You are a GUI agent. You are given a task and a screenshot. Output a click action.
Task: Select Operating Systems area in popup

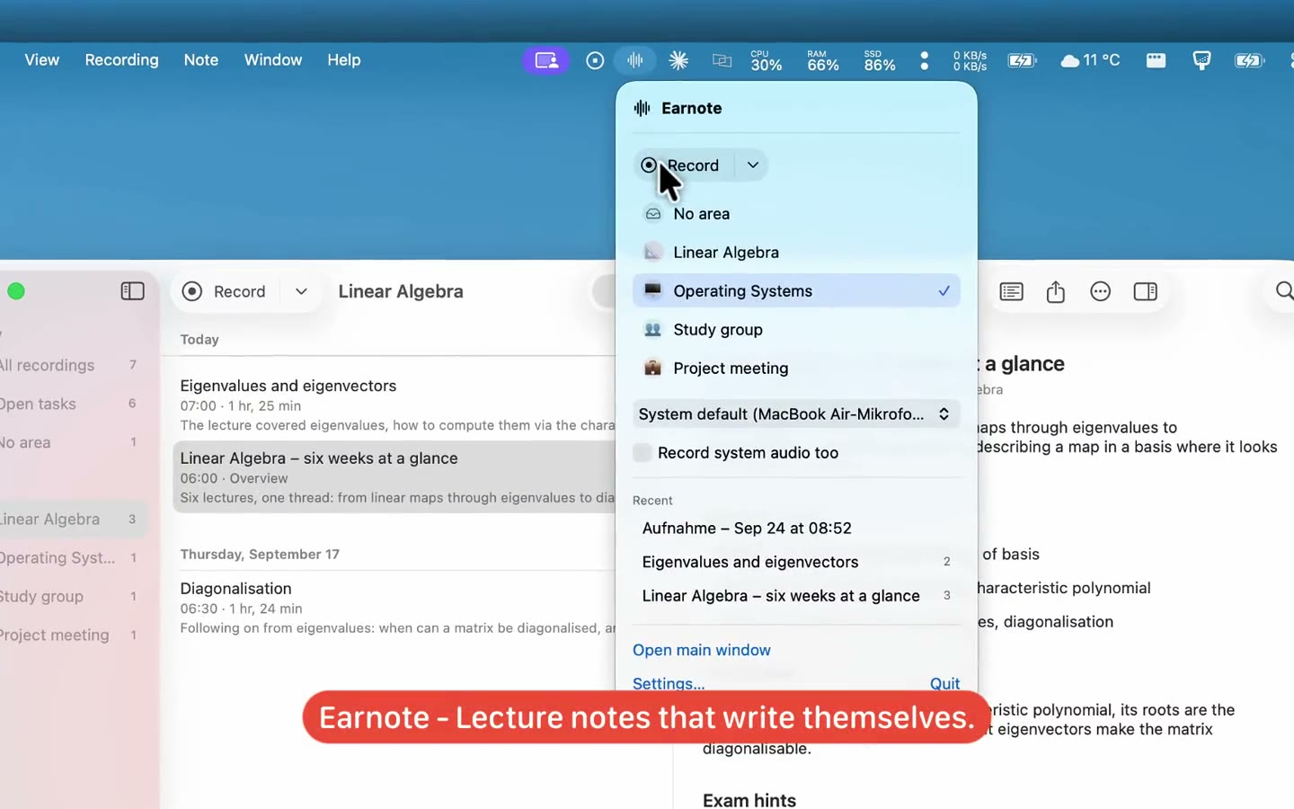click(x=796, y=291)
